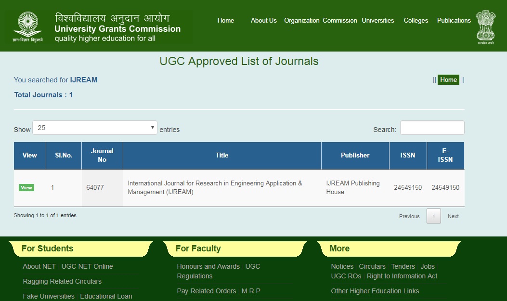Open the Tenders link under More
Image resolution: width=507 pixels, height=301 pixels.
coord(403,266)
